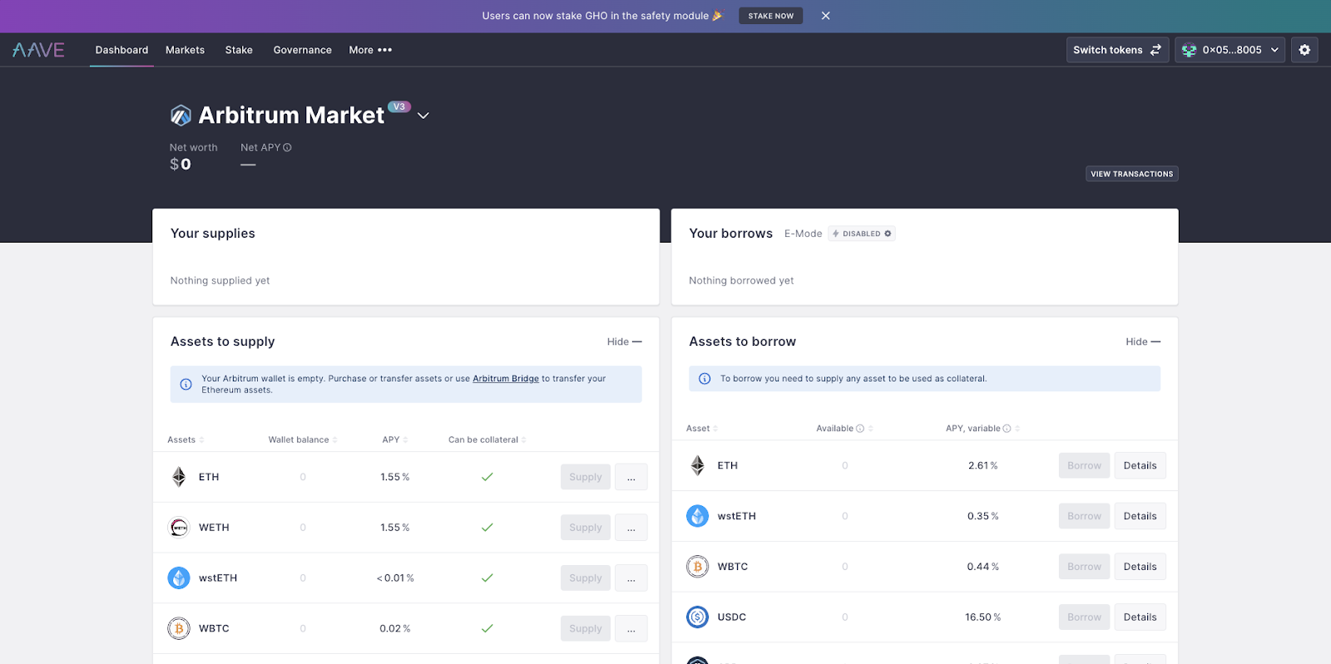1331x664 pixels.
Task: Sort supply list by Can be collateral
Action: point(487,440)
